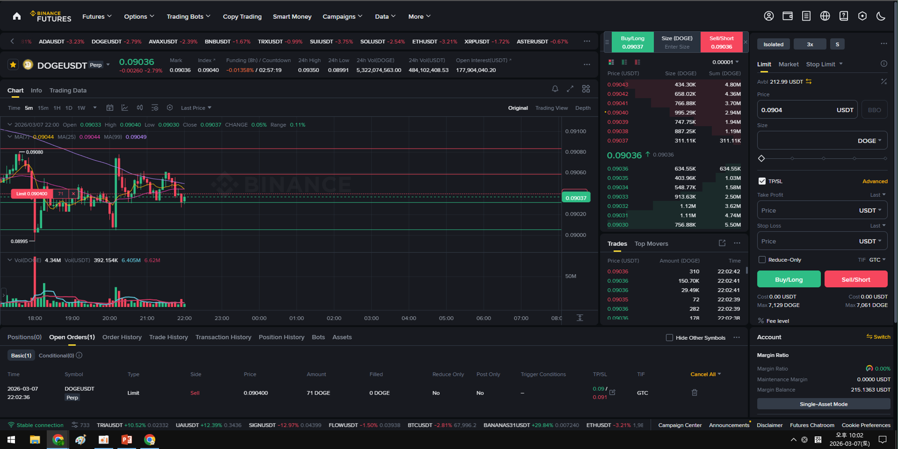Open the chart layout grid icon
The width and height of the screenshot is (898, 449).
click(x=586, y=89)
